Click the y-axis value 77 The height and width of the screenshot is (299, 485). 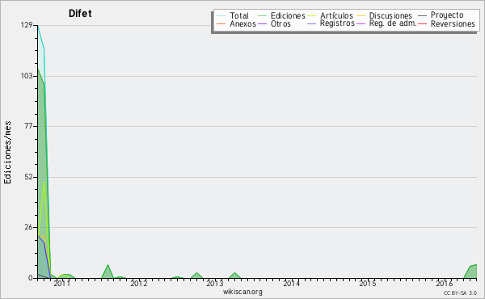29,126
